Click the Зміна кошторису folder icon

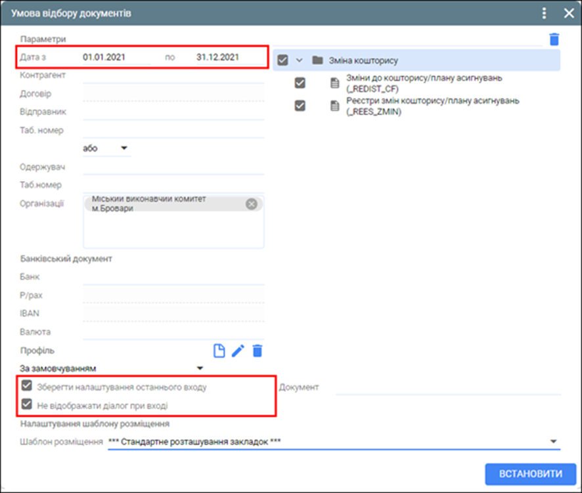318,60
